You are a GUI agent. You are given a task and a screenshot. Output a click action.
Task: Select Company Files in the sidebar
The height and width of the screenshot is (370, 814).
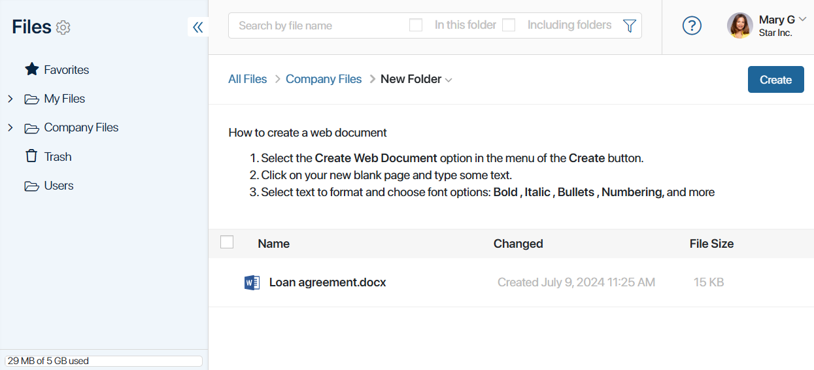(81, 127)
